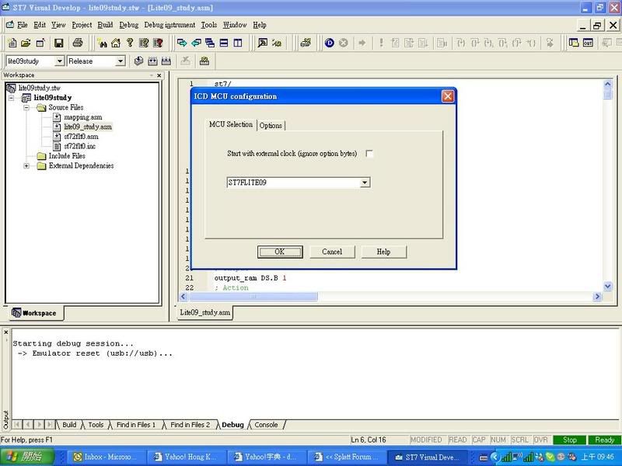Click the Home house icon
The height and width of the screenshot is (466, 622).
[116, 43]
